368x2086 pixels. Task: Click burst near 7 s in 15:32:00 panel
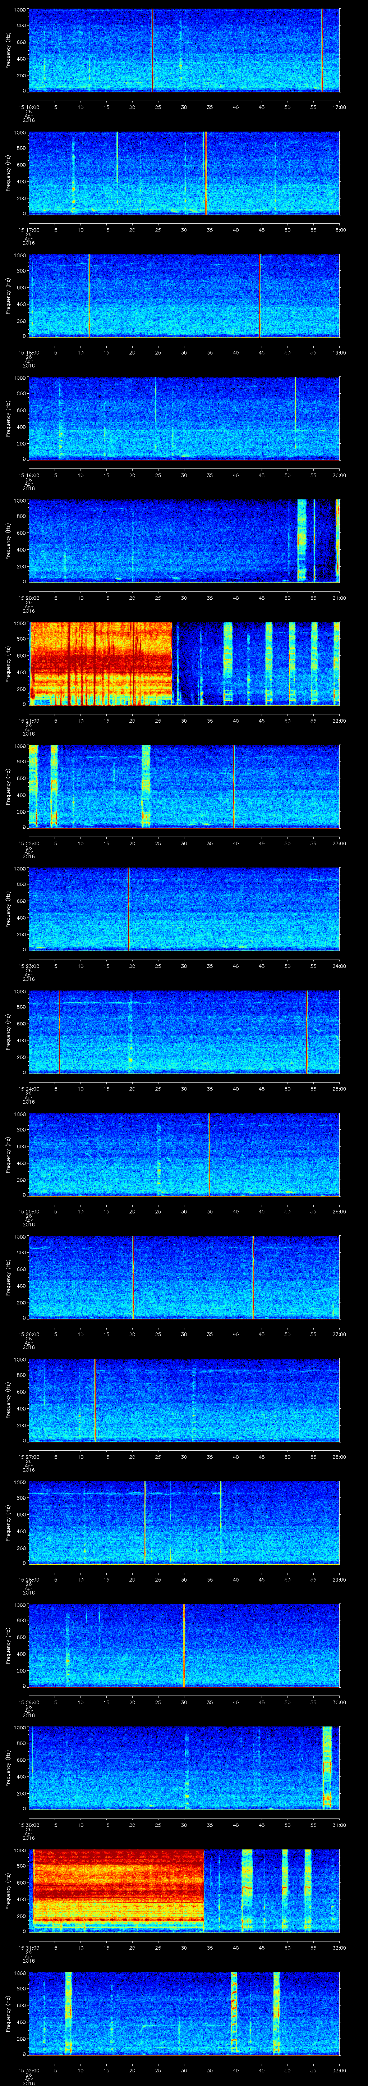coord(69,2012)
